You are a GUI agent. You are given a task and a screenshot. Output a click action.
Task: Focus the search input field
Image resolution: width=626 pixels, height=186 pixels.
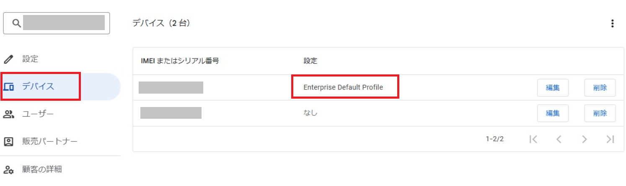pyautogui.click(x=64, y=23)
